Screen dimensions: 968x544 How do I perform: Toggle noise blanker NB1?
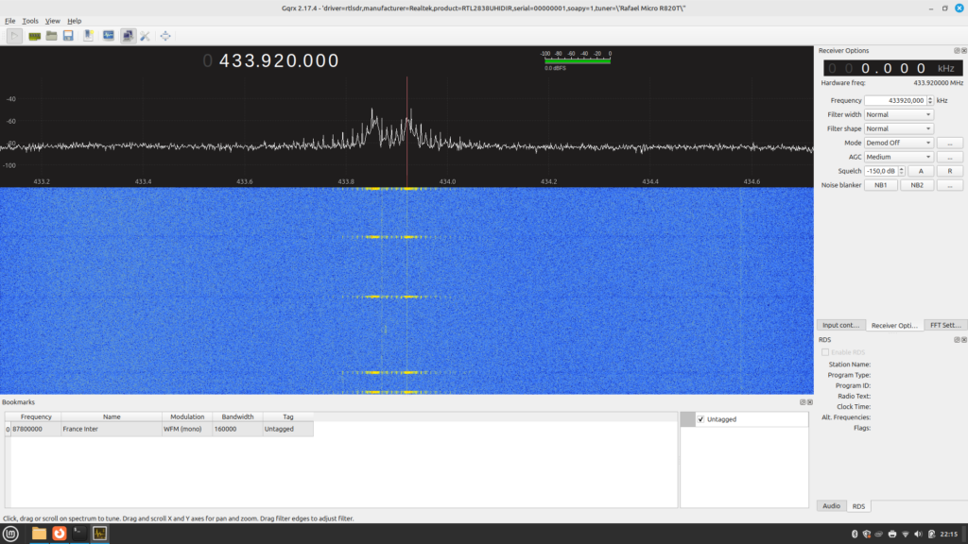point(880,185)
